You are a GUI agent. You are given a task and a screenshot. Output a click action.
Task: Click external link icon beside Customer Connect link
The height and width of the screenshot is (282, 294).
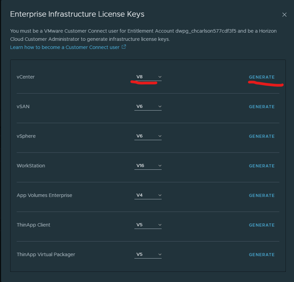(124, 47)
